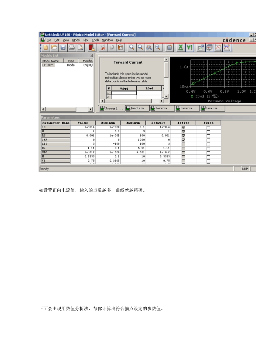Open the Help menu
The image size is (256, 363).
tap(119, 40)
